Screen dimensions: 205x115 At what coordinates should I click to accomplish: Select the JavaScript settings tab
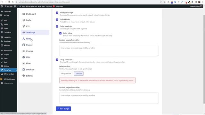pos(35,33)
